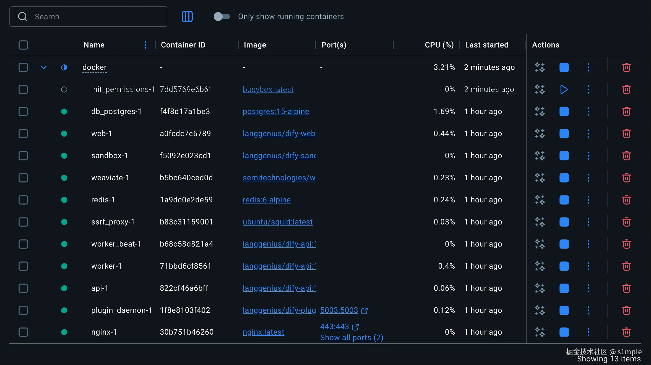The width and height of the screenshot is (651, 365).
Task: Tick the checkbox for api-1
Action: click(x=23, y=288)
